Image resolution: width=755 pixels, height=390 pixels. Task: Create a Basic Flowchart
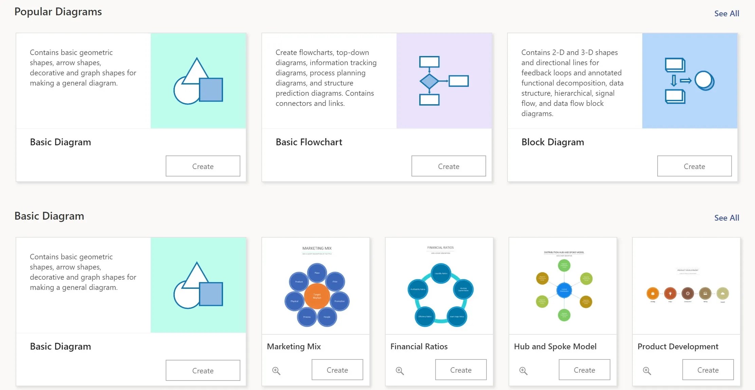click(448, 166)
